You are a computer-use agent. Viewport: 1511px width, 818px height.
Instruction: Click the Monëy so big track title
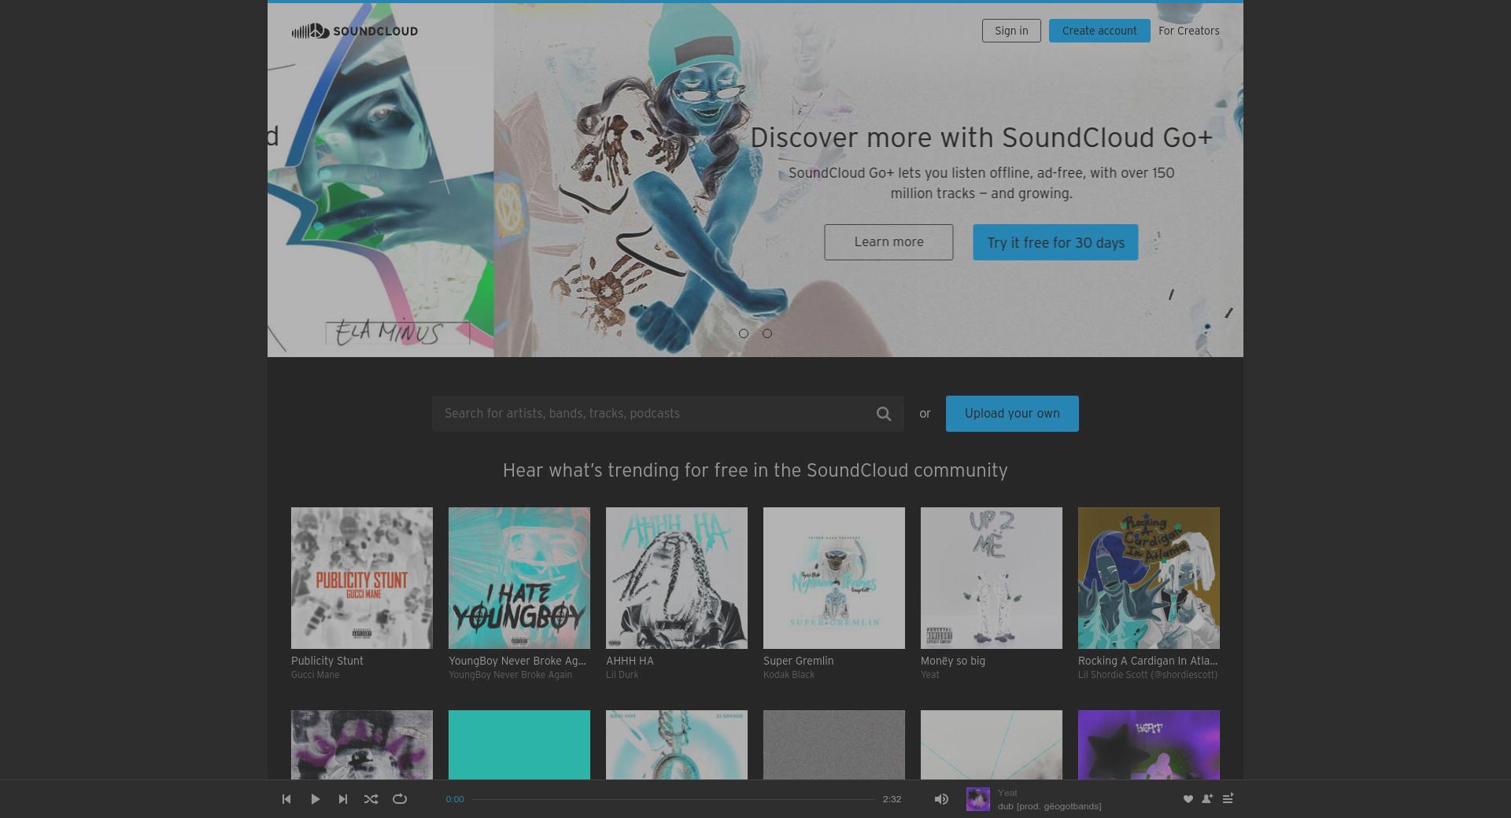[953, 661]
